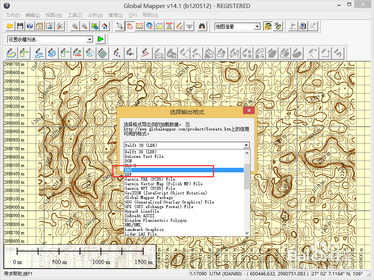374x280 pixels.
Task: Select the Create Range Rings digitizer icon
Action: pos(90,53)
